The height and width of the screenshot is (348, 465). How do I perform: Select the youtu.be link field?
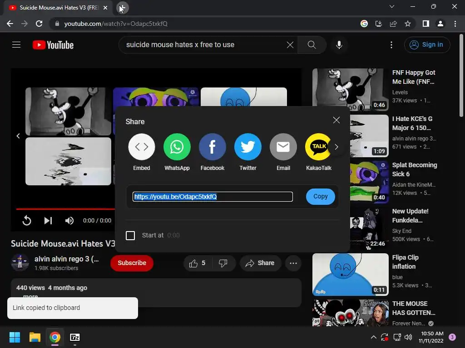213,197
